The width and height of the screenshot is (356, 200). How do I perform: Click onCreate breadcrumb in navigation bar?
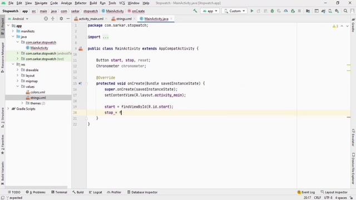(136, 11)
